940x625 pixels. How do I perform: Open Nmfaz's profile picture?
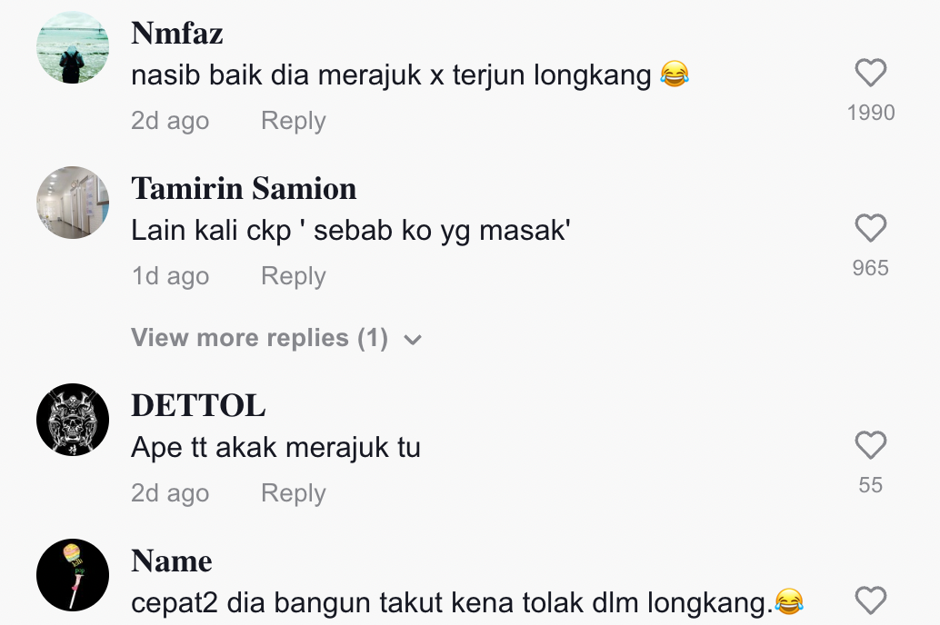(x=73, y=47)
